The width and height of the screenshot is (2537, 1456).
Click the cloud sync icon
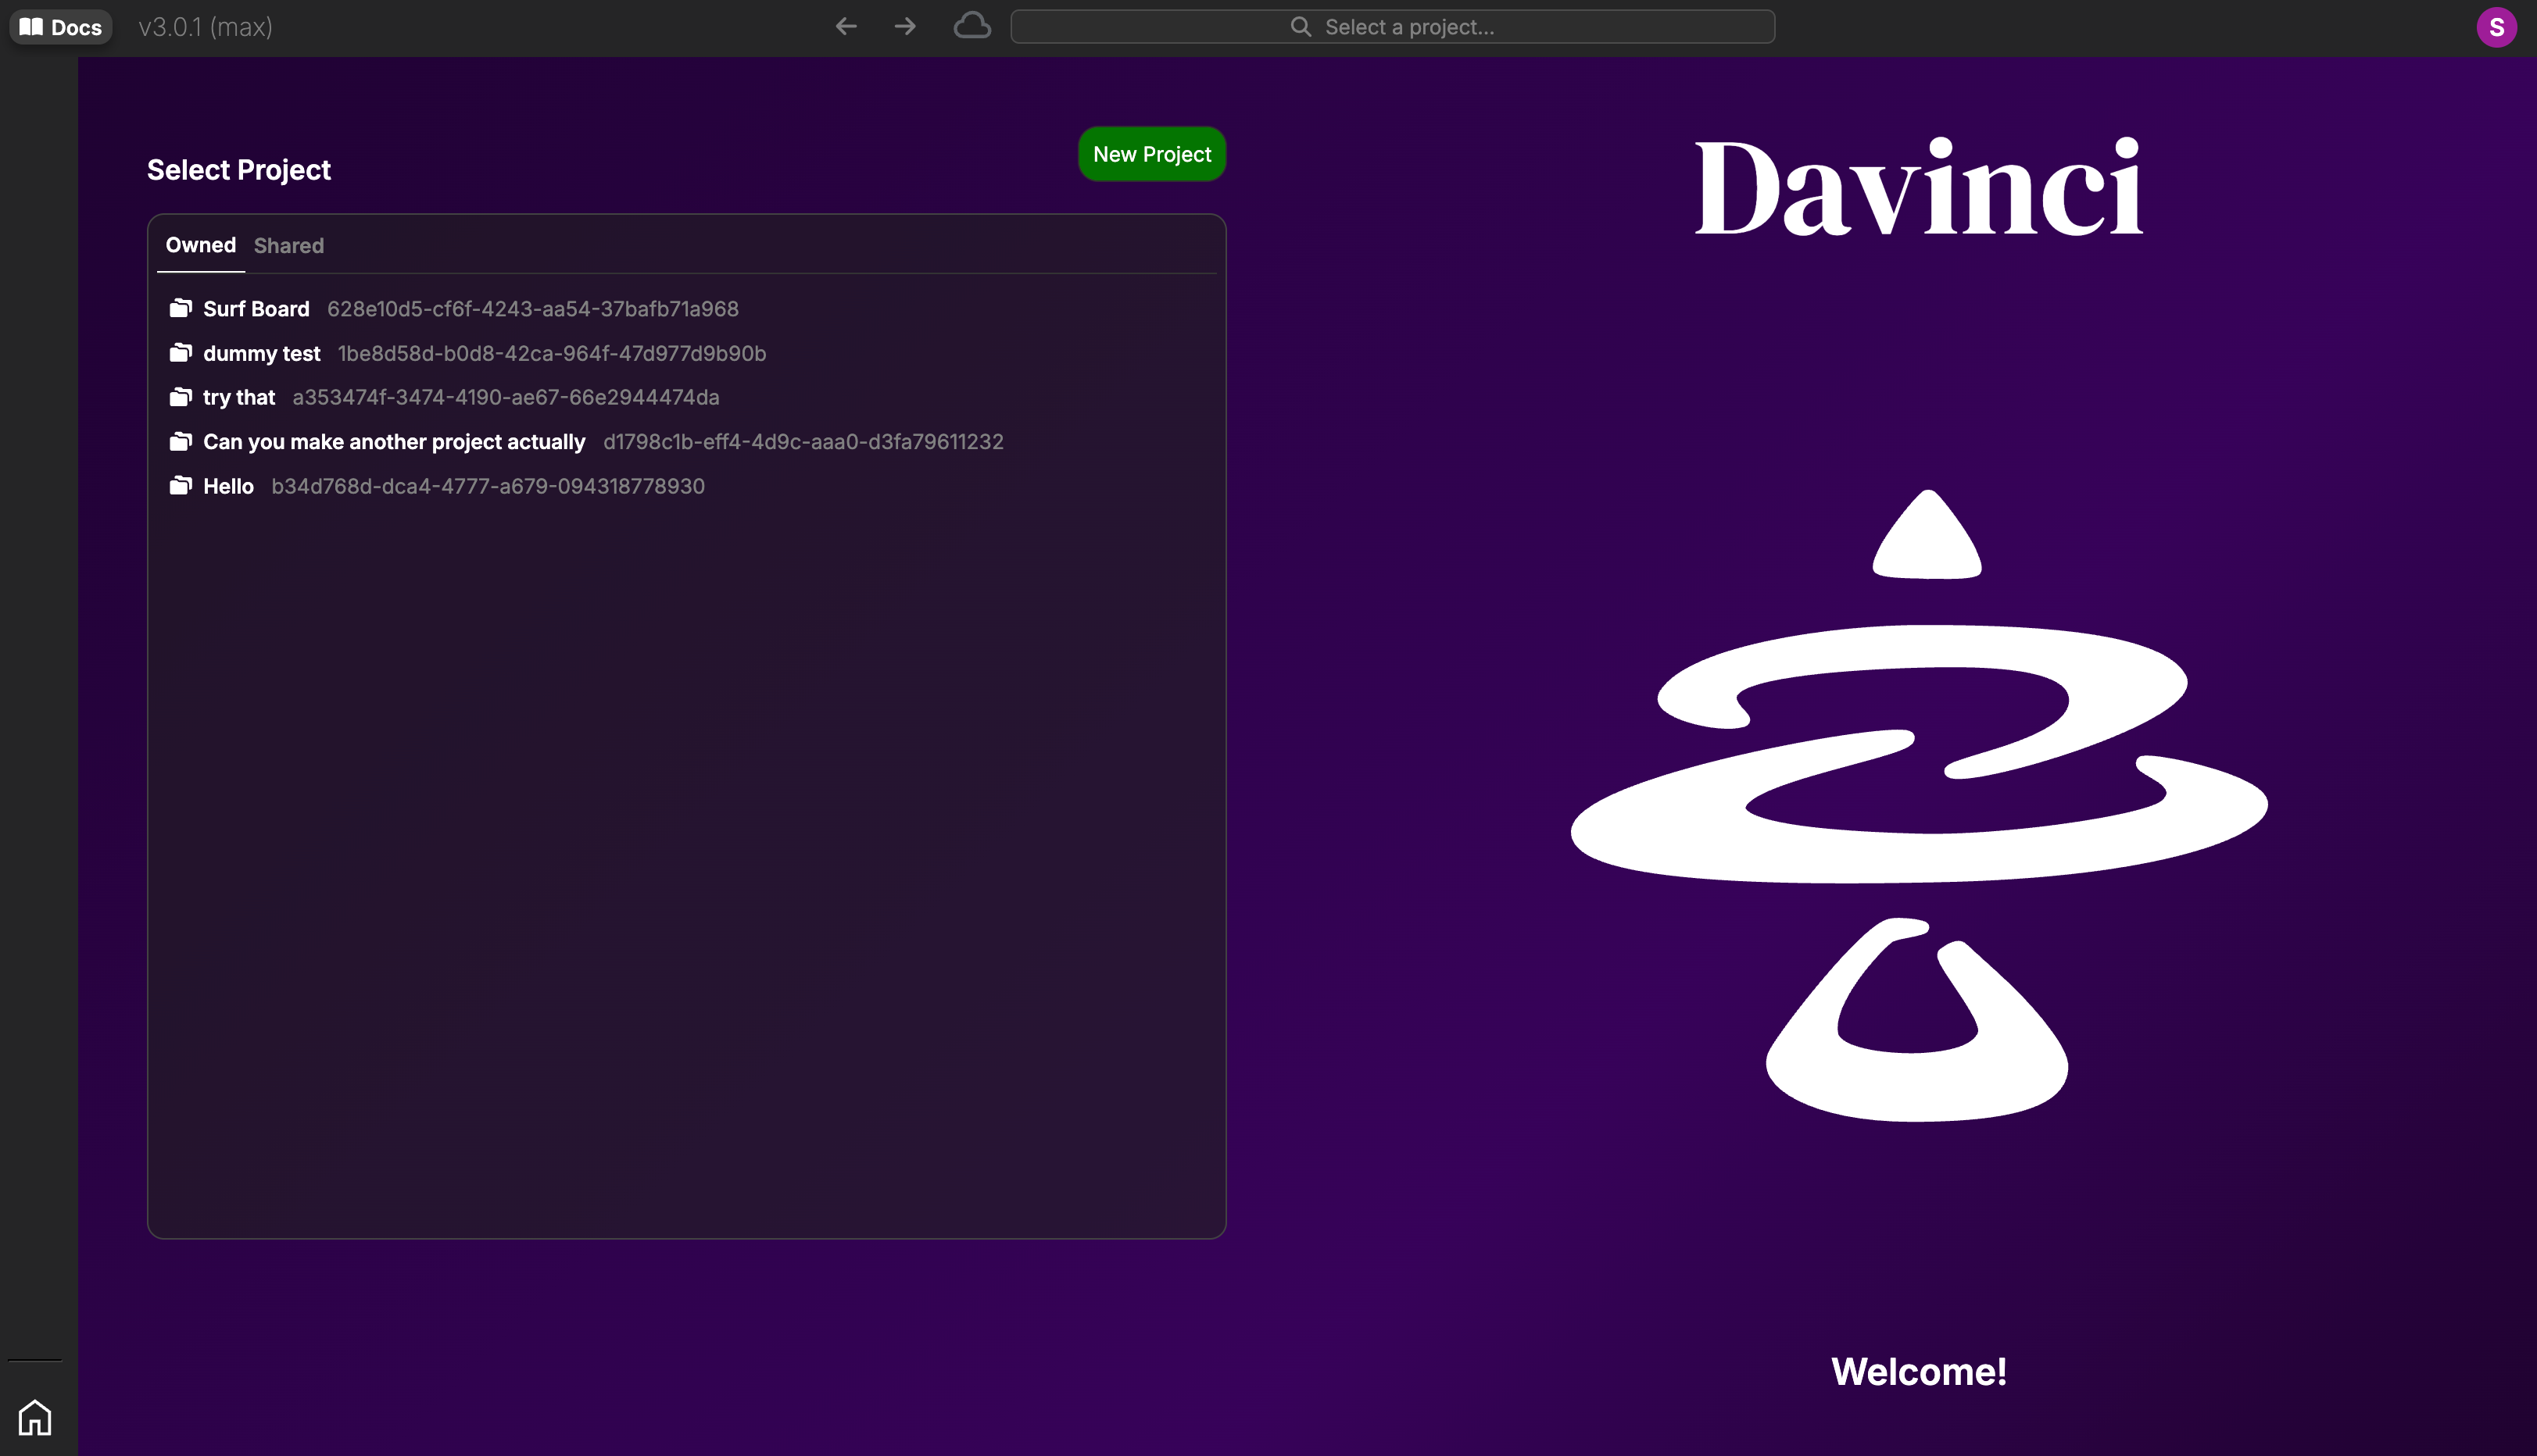point(972,26)
